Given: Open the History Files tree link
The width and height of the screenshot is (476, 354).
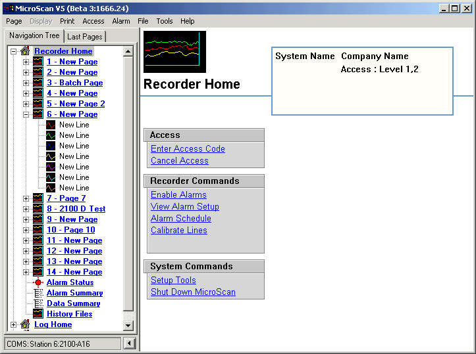Looking at the screenshot, I should click(x=70, y=314).
